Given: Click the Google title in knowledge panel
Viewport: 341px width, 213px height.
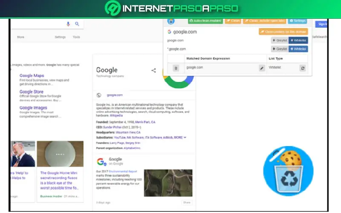Looking at the screenshot, I should point(107,70).
